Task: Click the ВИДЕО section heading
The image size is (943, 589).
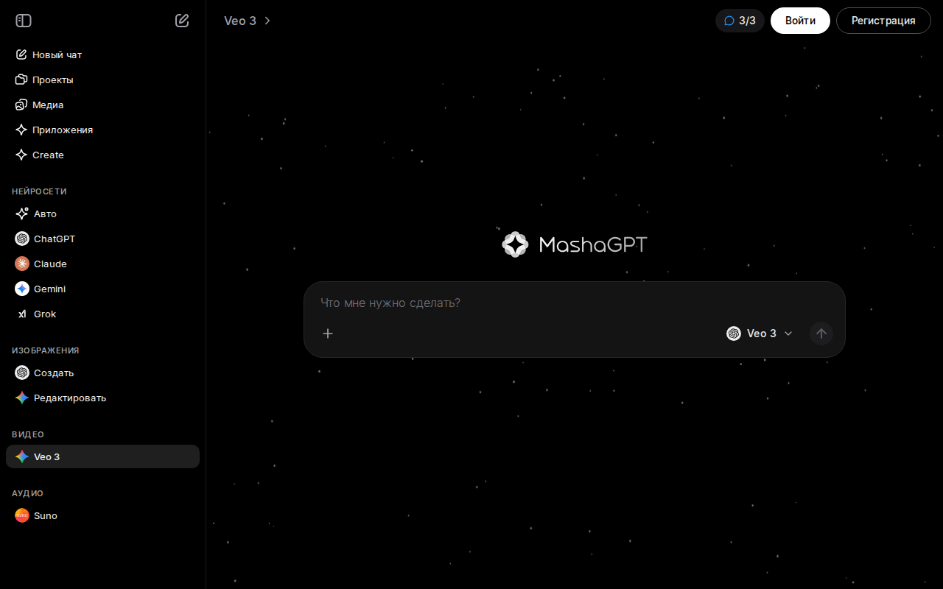Action: pyautogui.click(x=28, y=434)
